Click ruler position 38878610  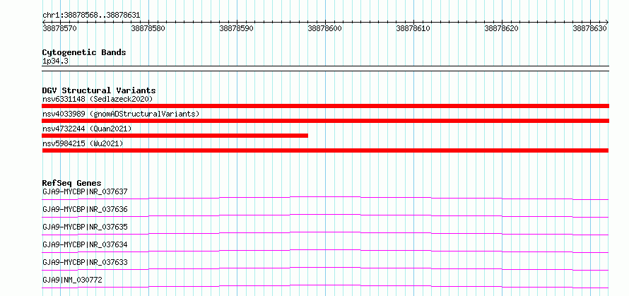(x=413, y=28)
